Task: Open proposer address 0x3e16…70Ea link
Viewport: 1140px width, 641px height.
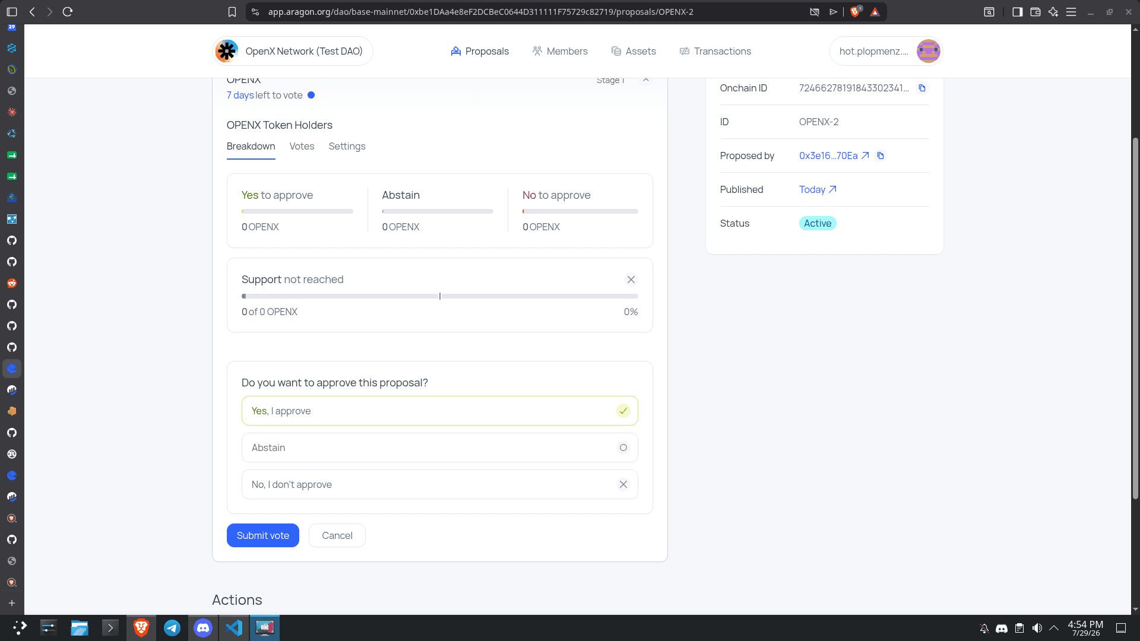Action: (834, 156)
